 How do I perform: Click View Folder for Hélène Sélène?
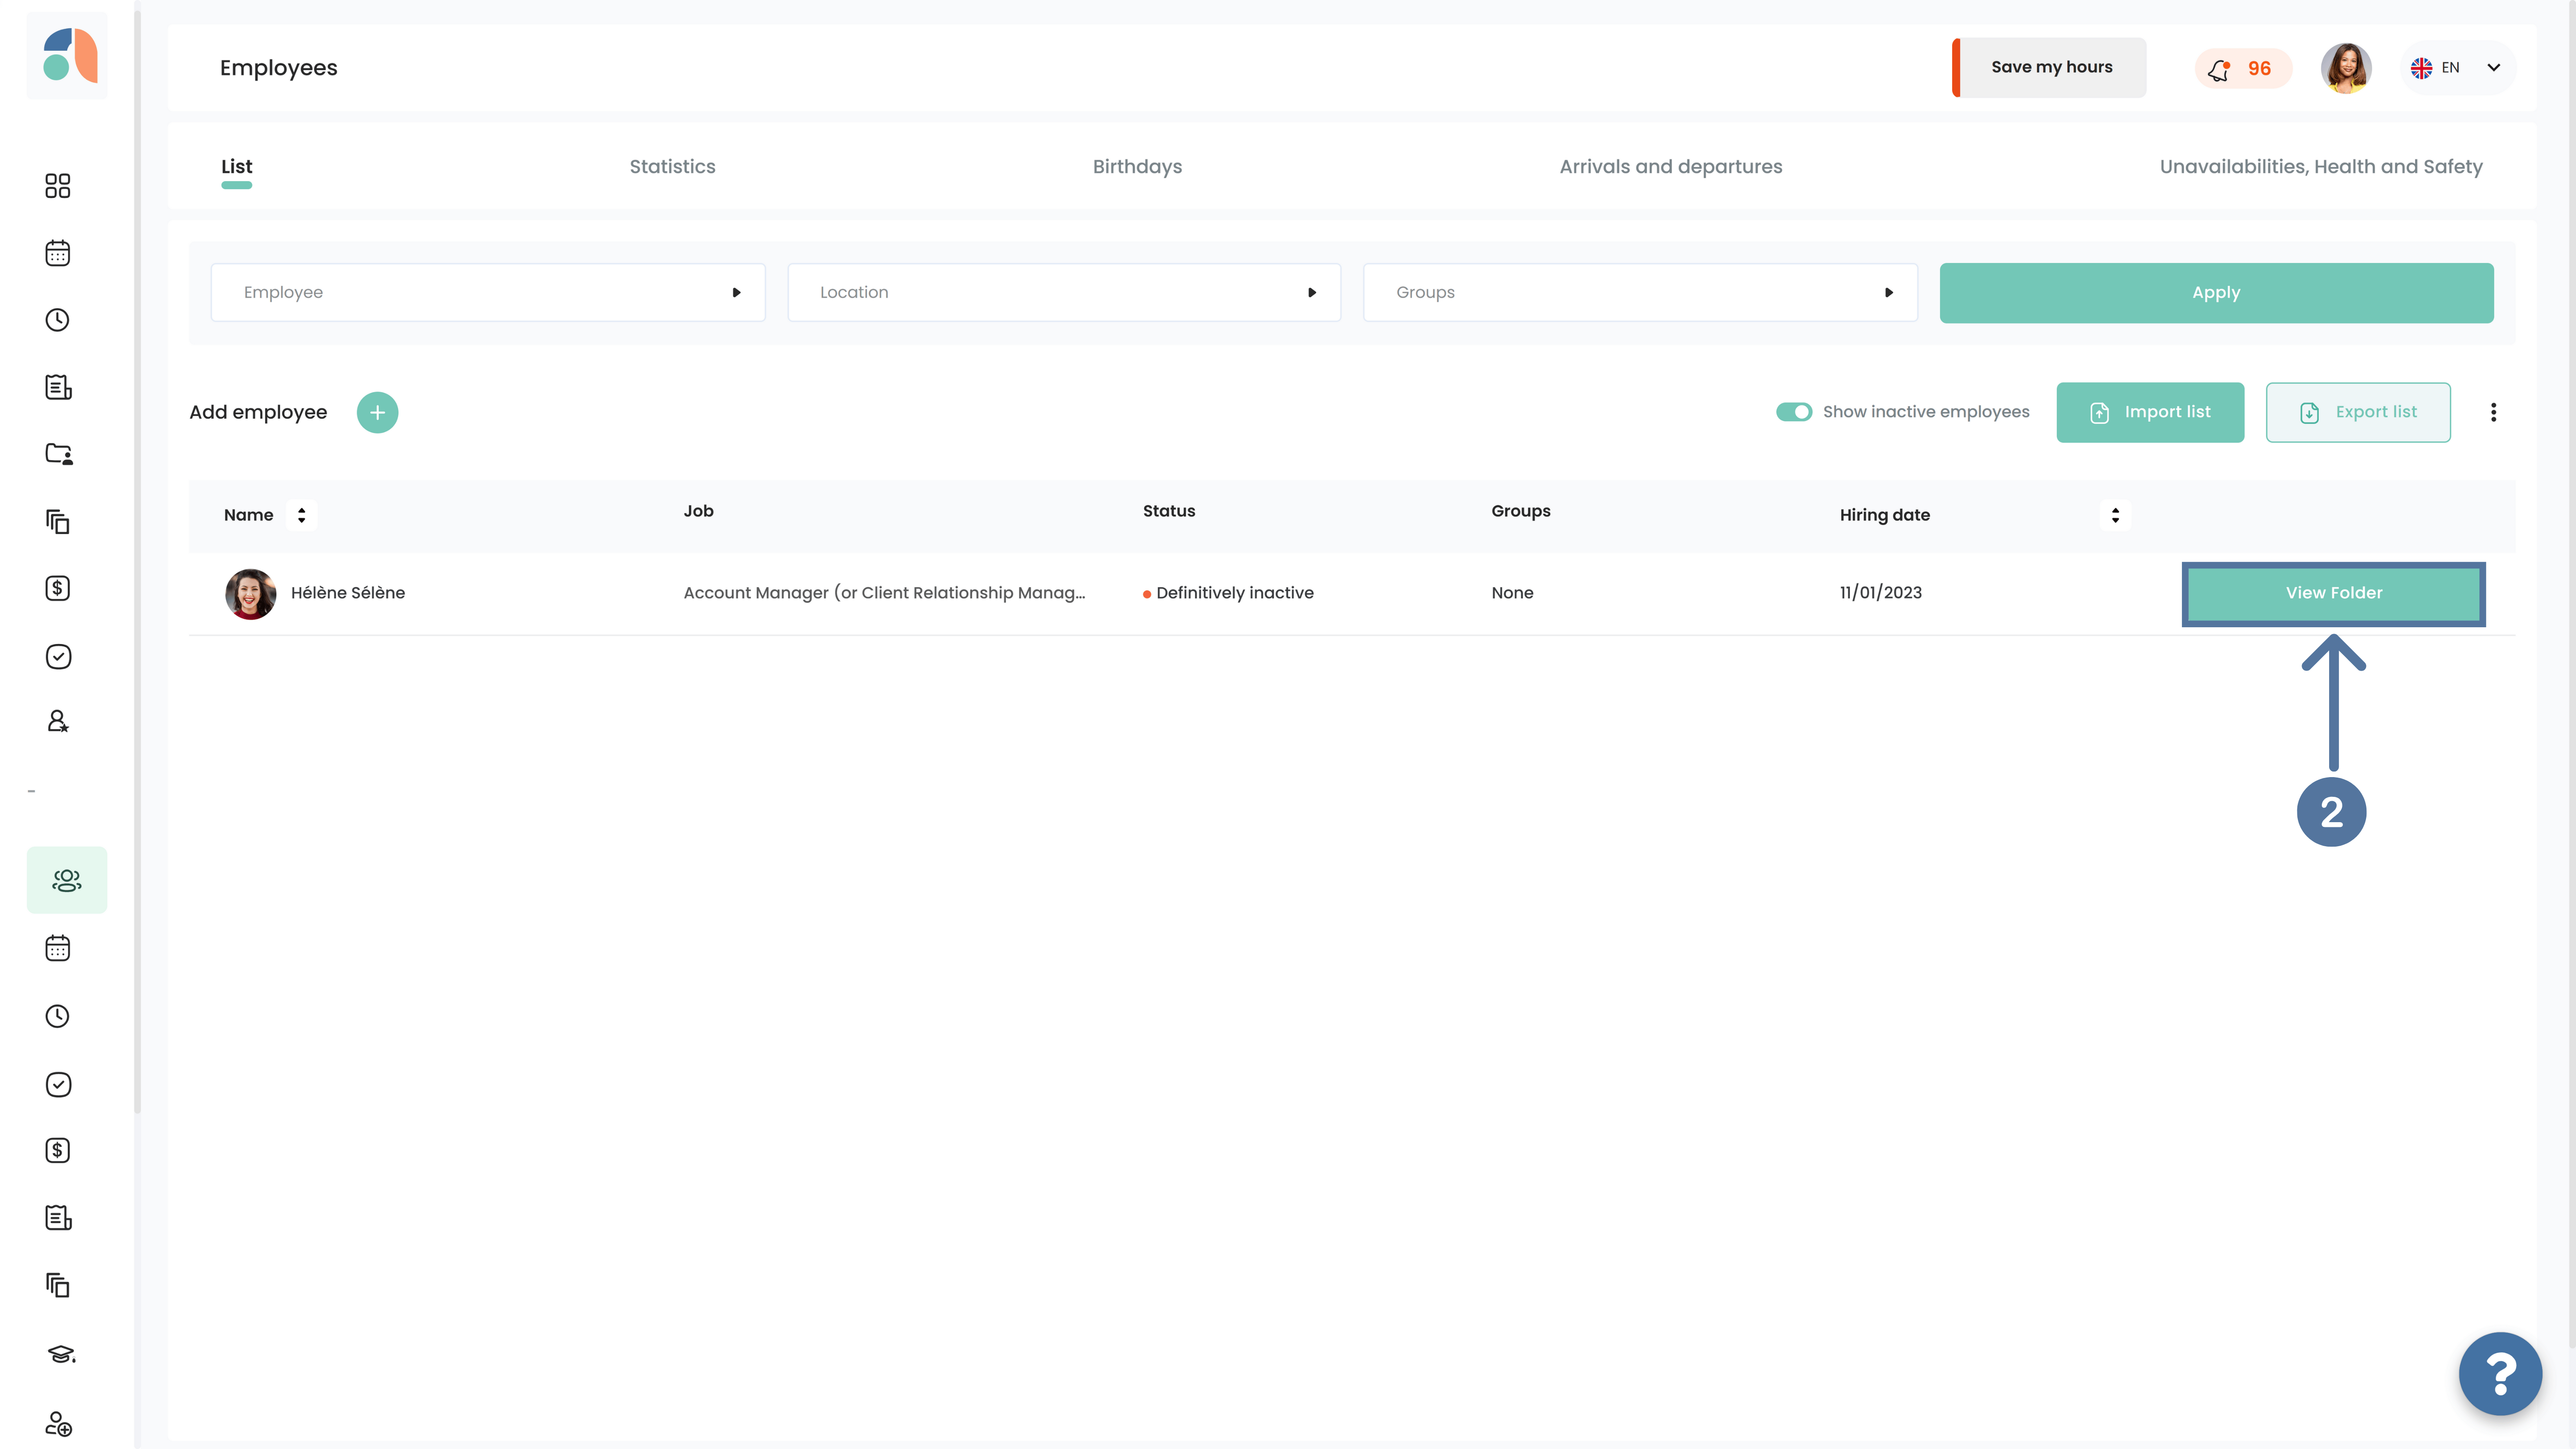coord(2333,593)
